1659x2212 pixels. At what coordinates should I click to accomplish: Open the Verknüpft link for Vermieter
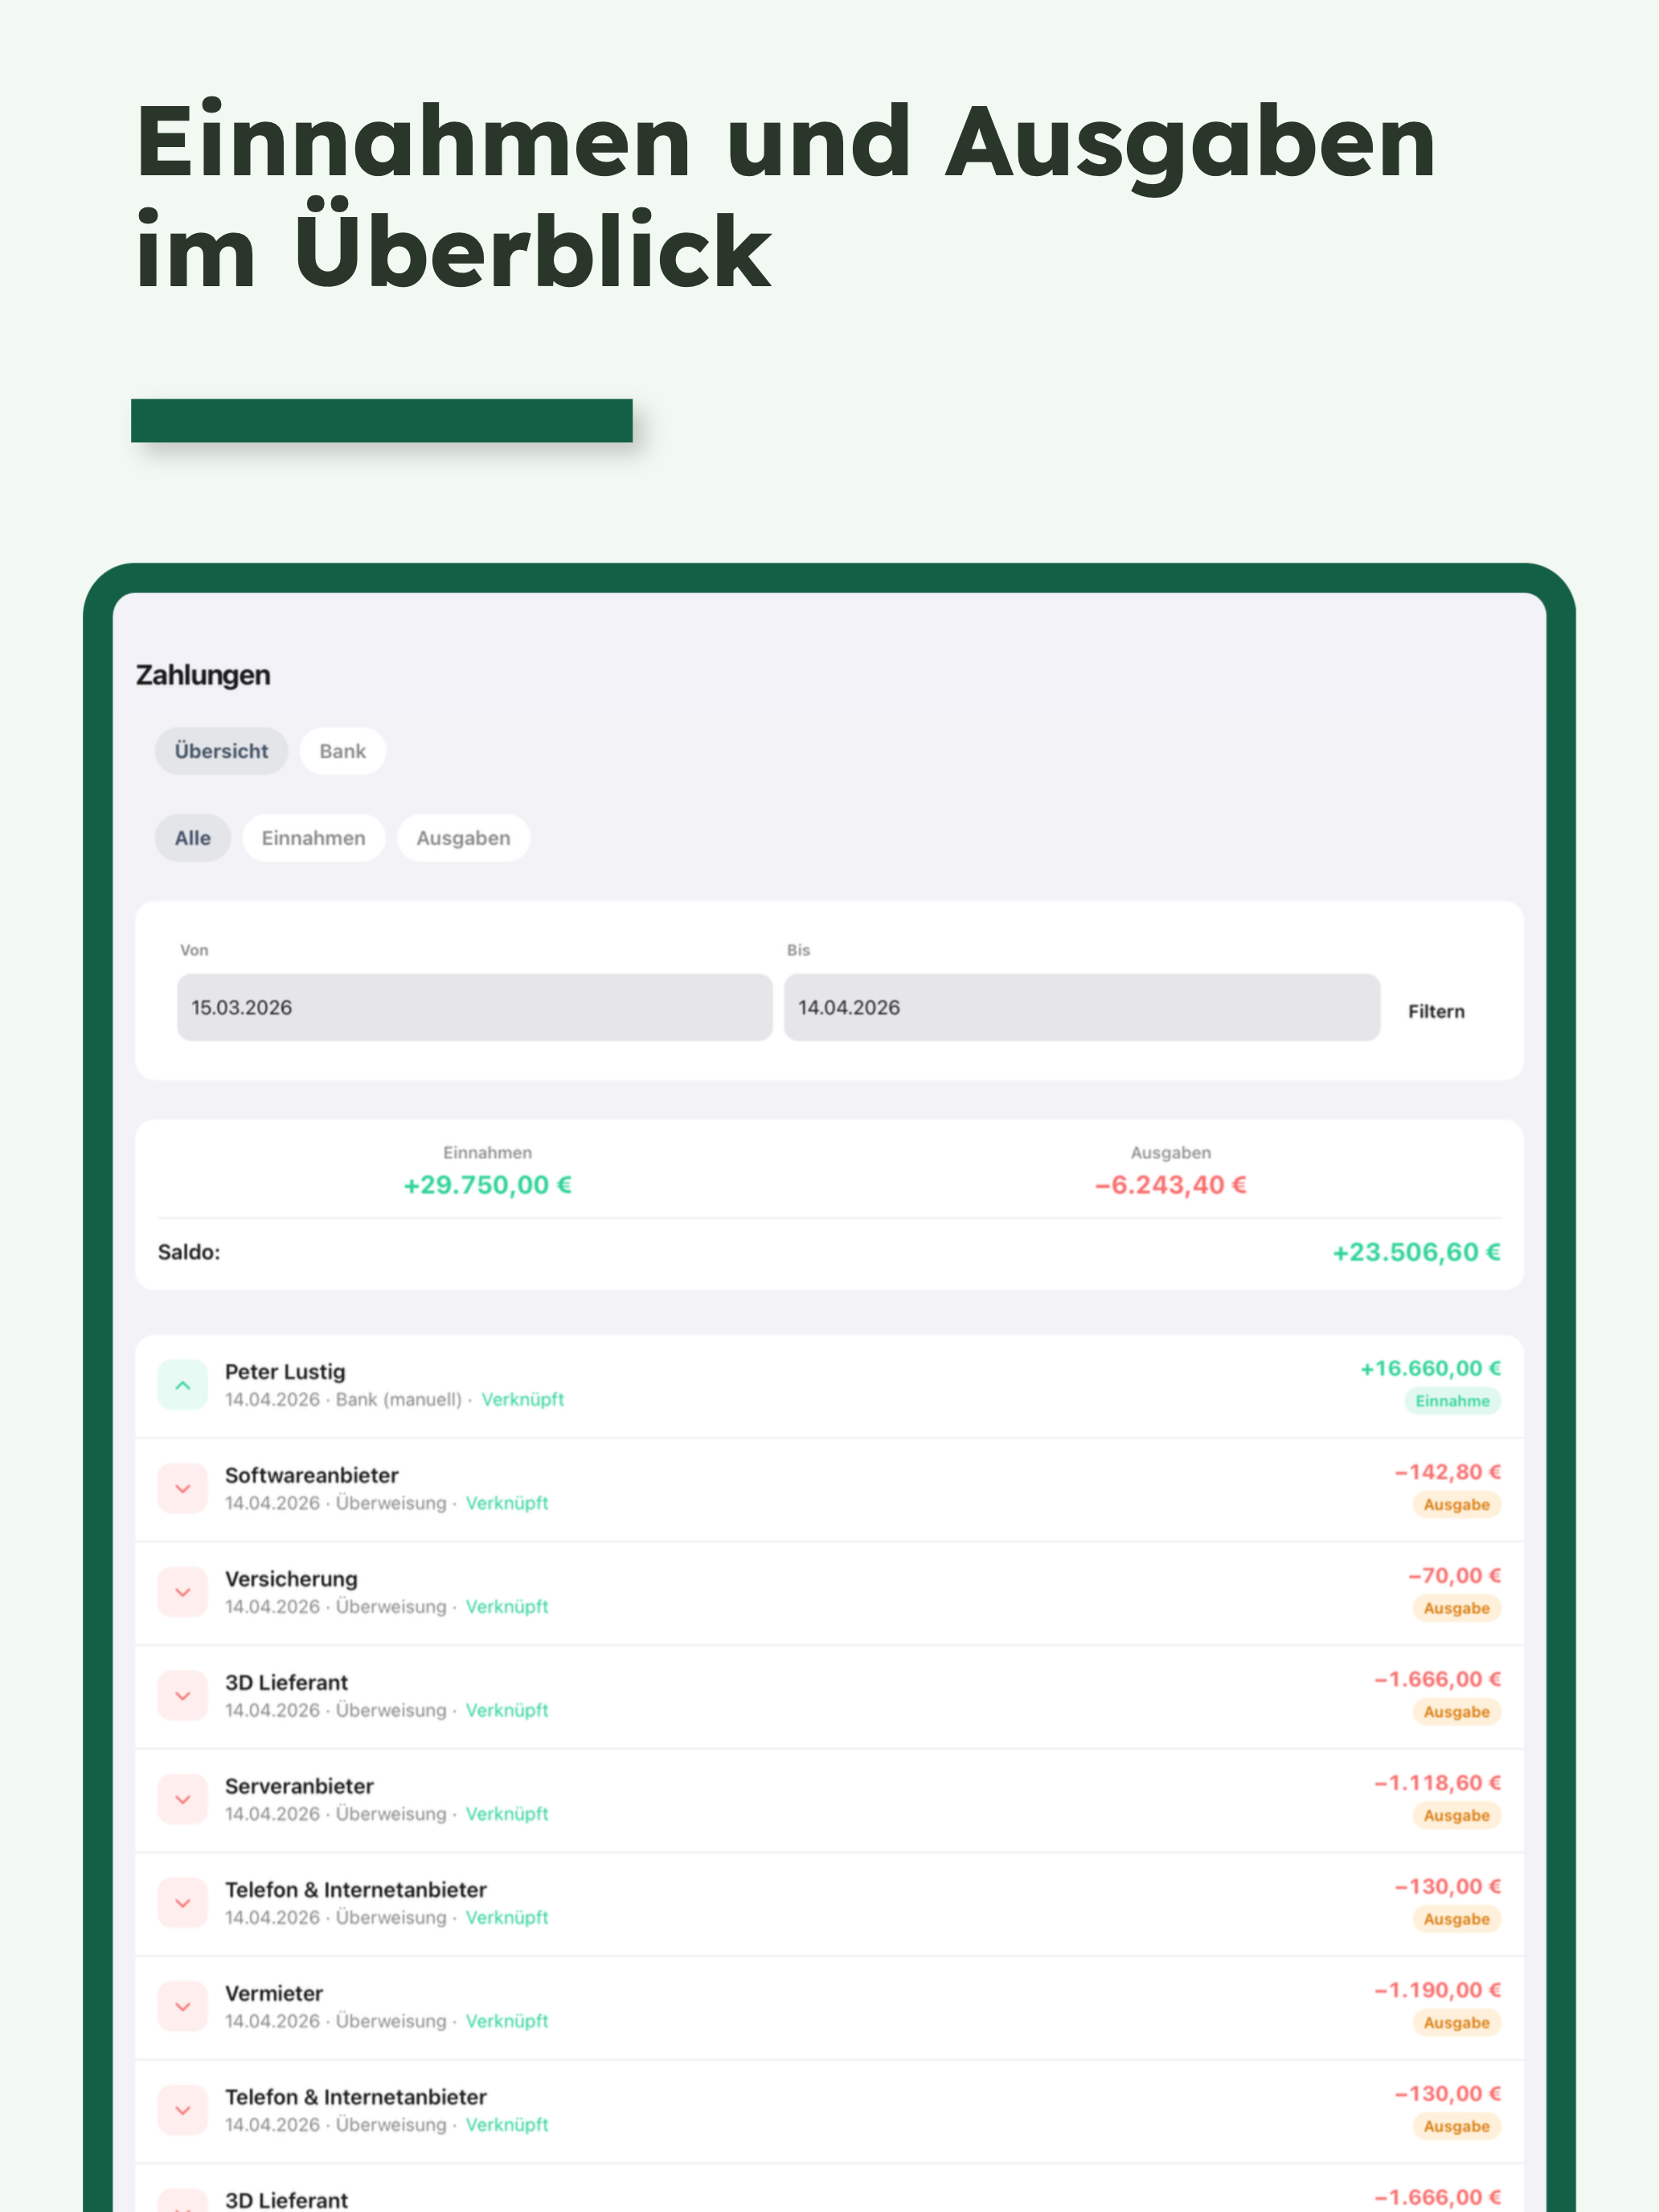tap(507, 2021)
